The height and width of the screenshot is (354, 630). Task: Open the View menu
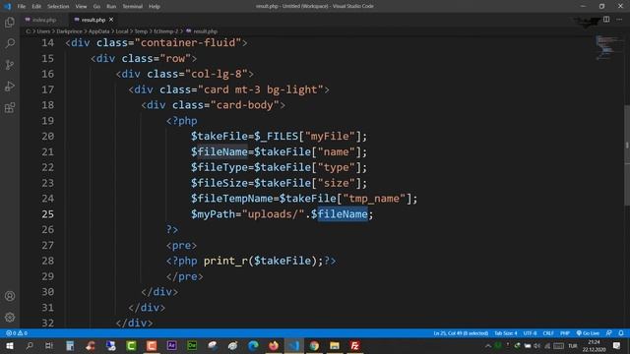click(81, 6)
